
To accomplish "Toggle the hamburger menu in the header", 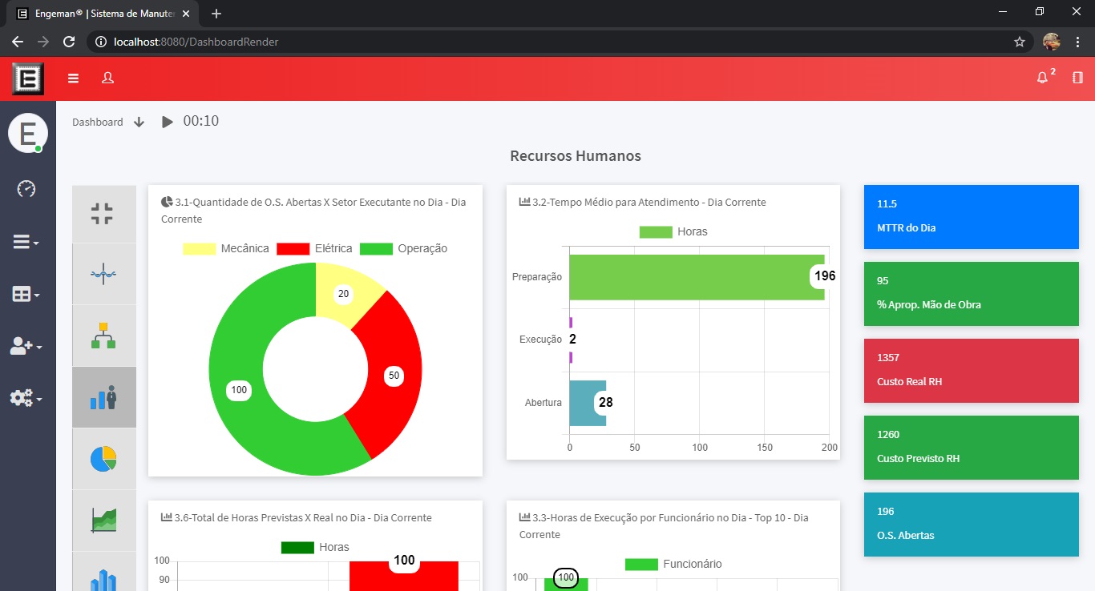I will point(73,78).
